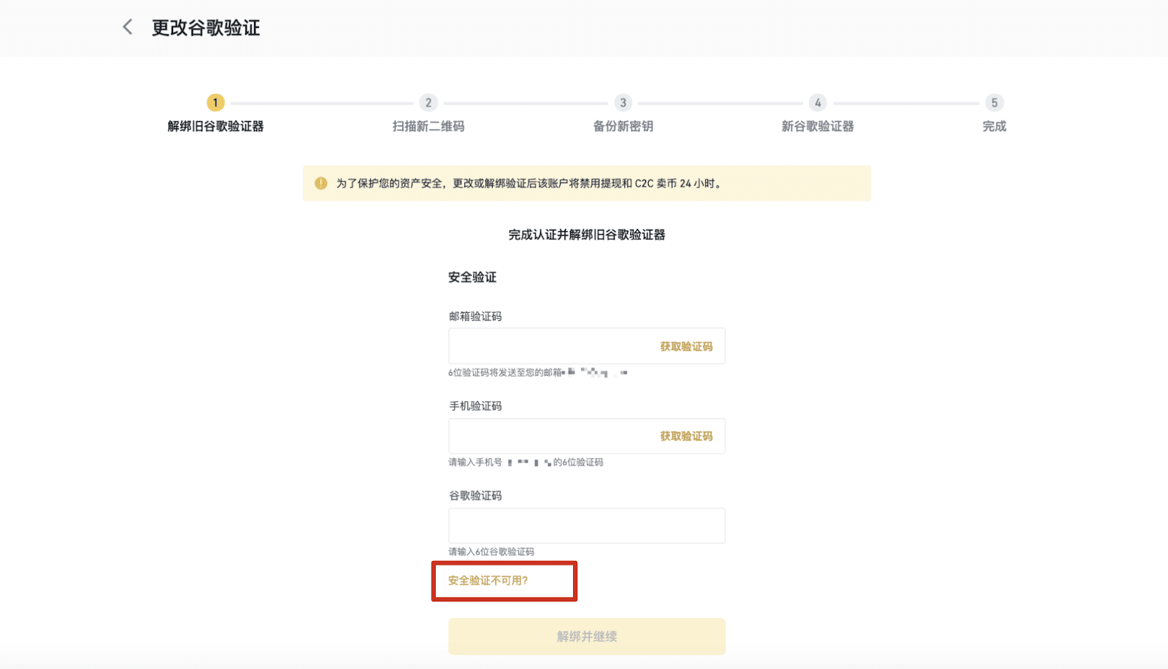This screenshot has width=1168, height=669.
Task: Click 获取验证码 for phone verification
Action: [x=686, y=436]
